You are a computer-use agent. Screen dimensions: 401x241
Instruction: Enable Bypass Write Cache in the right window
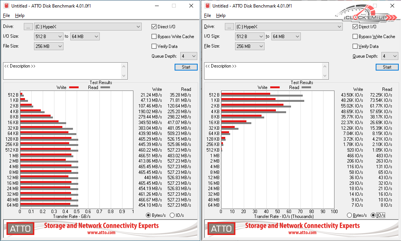coord(355,37)
